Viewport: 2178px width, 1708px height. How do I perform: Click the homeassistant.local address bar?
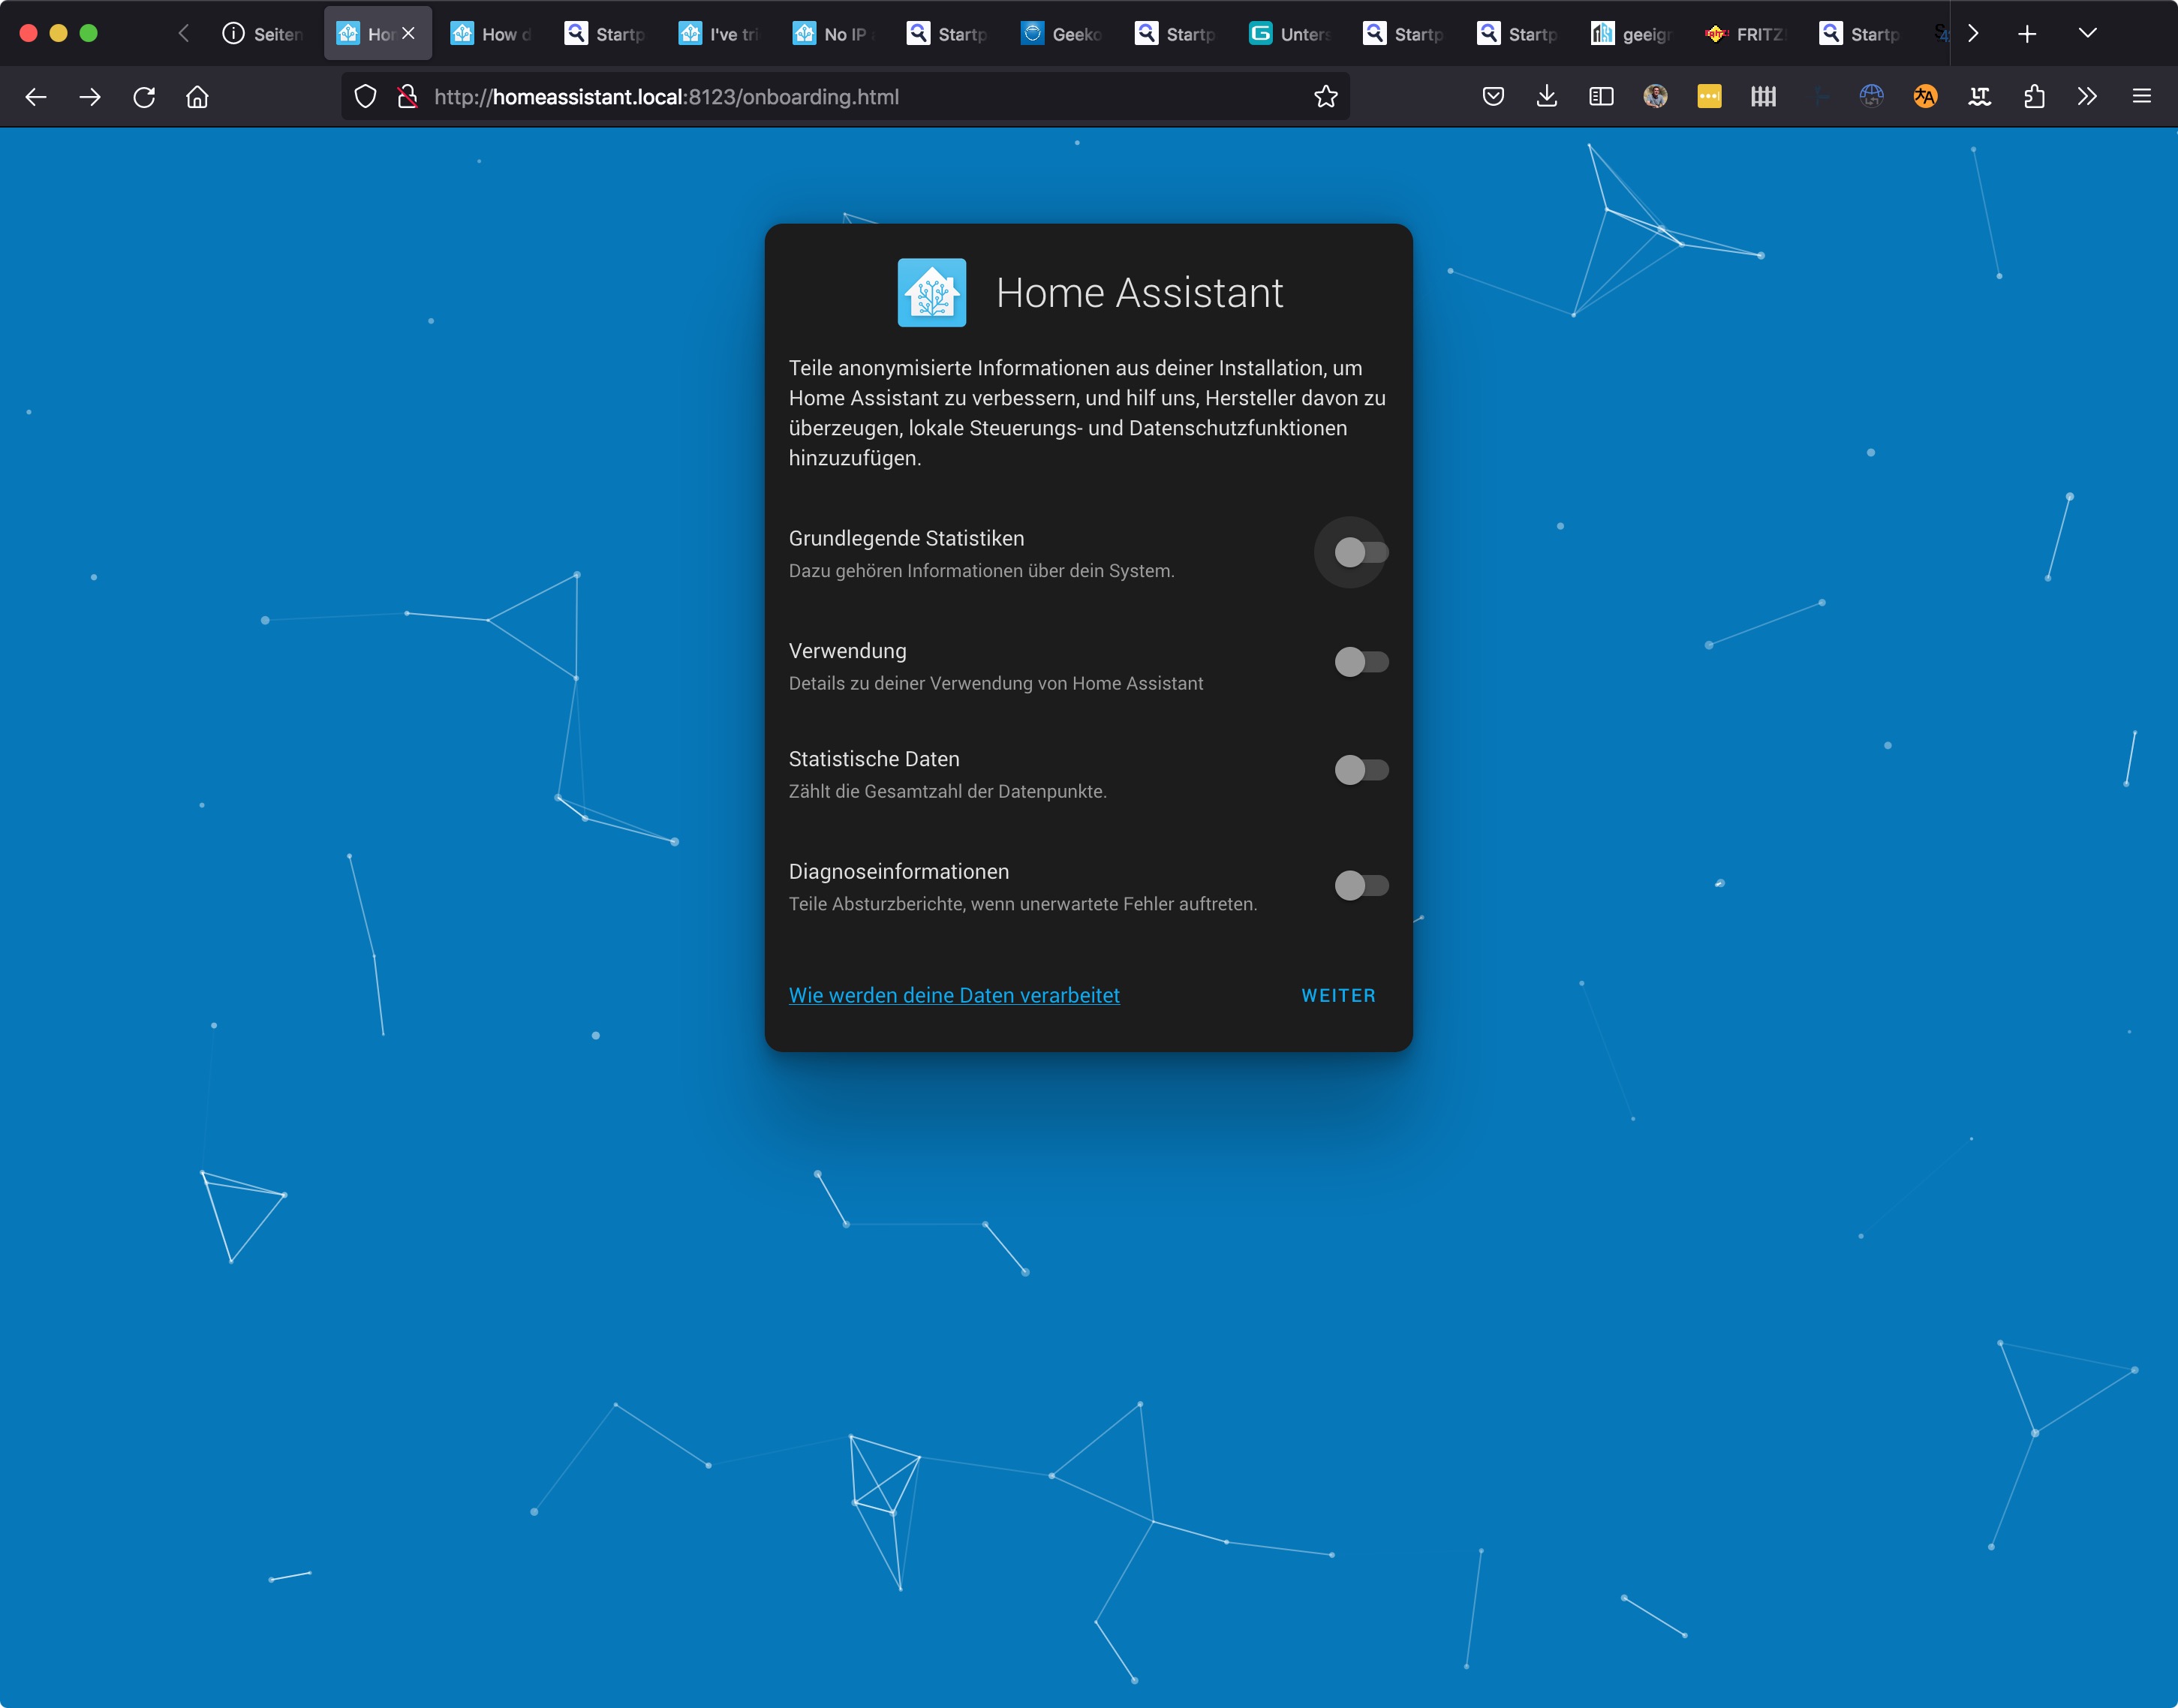point(845,97)
